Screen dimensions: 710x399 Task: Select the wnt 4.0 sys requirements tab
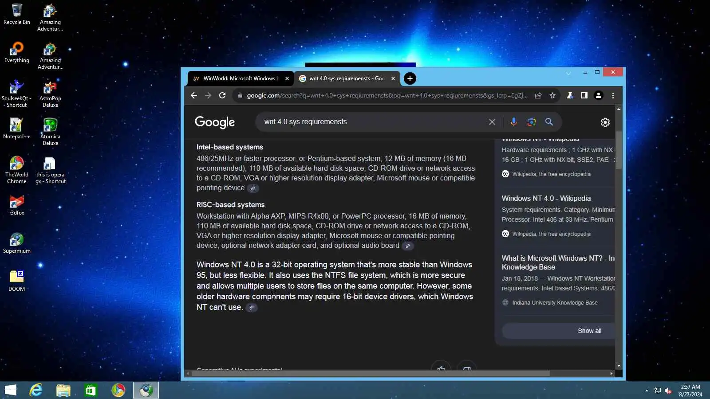click(347, 78)
